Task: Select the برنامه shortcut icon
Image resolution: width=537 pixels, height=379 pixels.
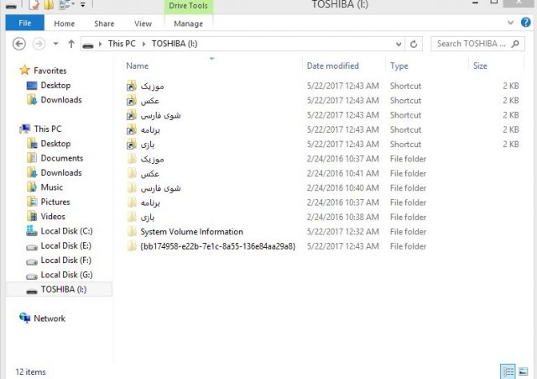Action: tap(132, 129)
